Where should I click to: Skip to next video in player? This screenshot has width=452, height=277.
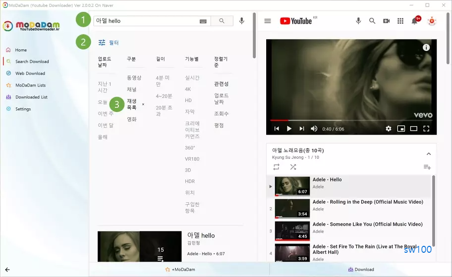click(x=301, y=129)
